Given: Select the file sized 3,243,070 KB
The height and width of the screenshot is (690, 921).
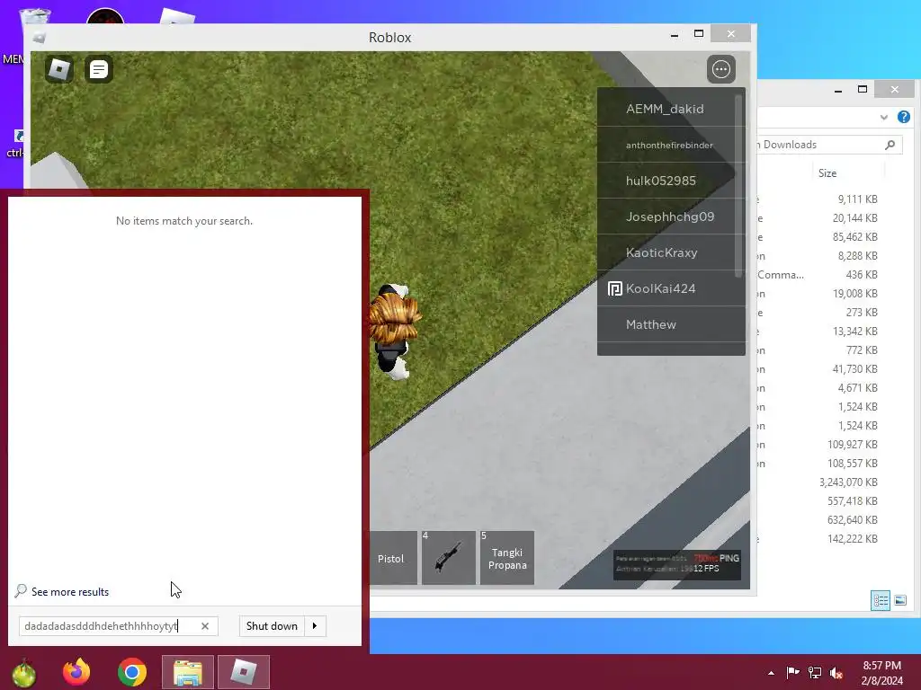Looking at the screenshot, I should click(x=848, y=482).
